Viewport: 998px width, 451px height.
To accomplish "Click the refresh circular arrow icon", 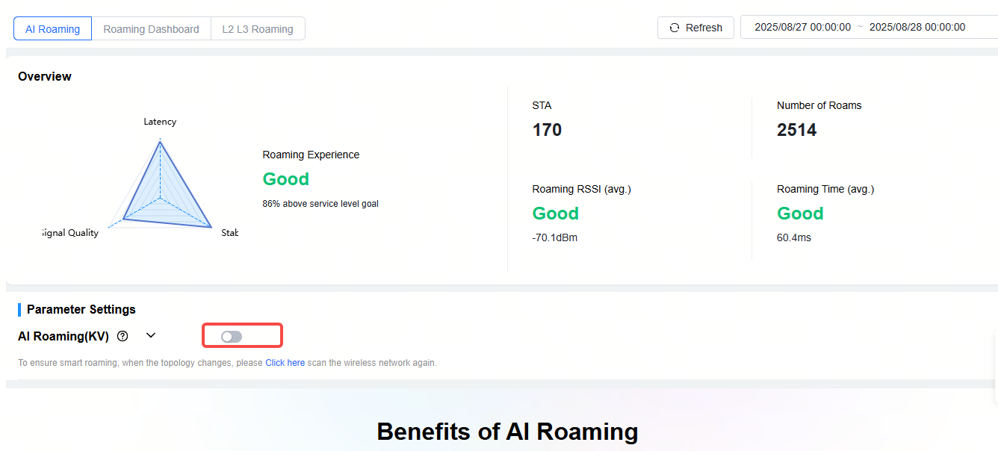I will 675,28.
